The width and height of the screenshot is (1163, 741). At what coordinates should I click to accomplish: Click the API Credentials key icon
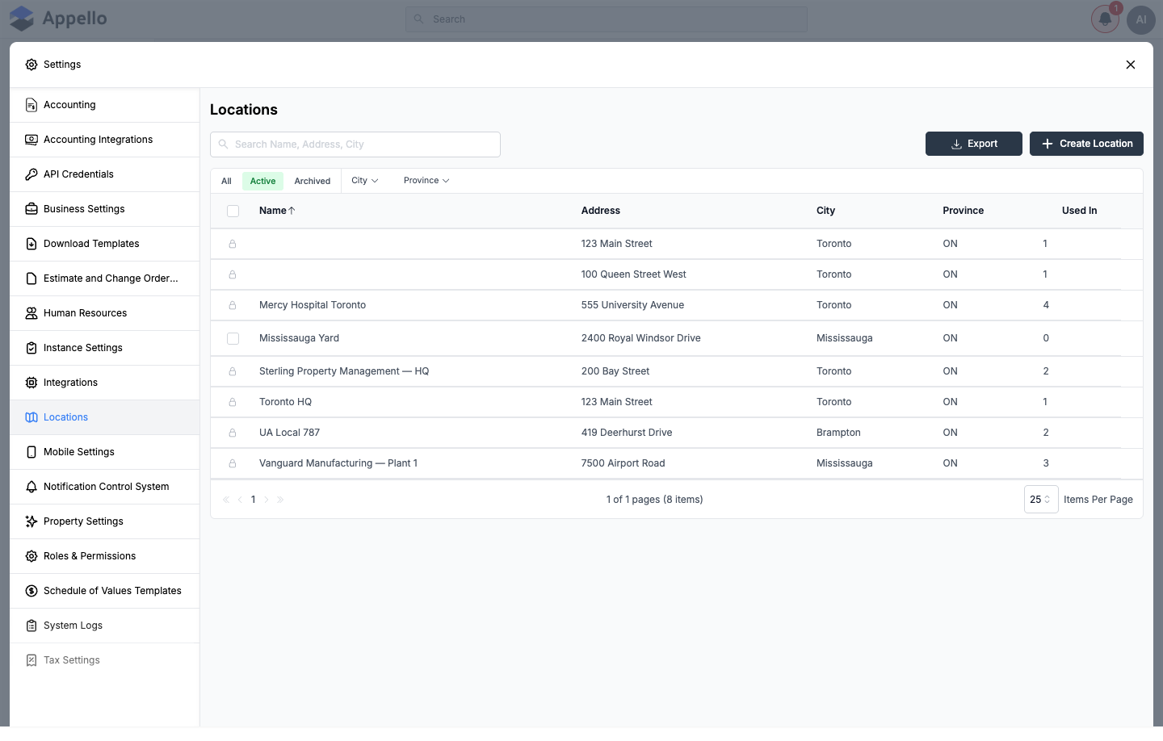[31, 174]
